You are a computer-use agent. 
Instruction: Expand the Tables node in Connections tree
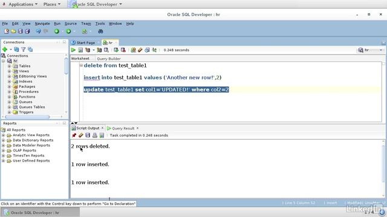coord(9,66)
